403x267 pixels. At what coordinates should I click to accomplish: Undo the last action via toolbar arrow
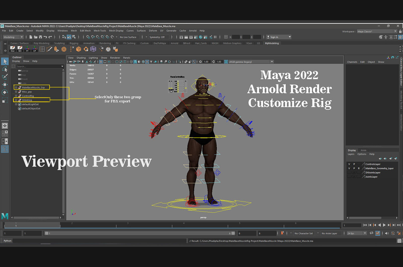(x=45, y=37)
